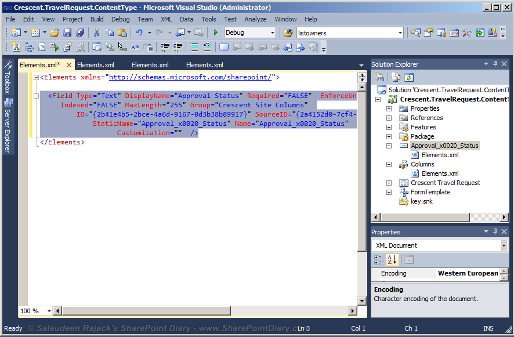Open the View Code icon in Solution Explorer
Viewport: 514px width, 337px height.
(396, 76)
